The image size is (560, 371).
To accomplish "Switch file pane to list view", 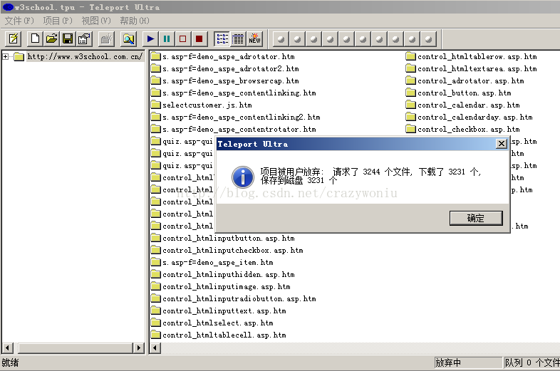I will [222, 38].
